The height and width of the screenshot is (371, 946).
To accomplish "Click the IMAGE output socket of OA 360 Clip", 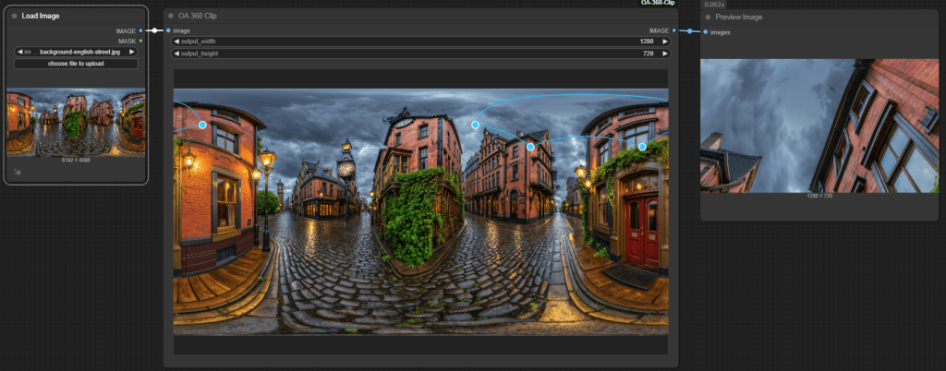I will coord(674,30).
